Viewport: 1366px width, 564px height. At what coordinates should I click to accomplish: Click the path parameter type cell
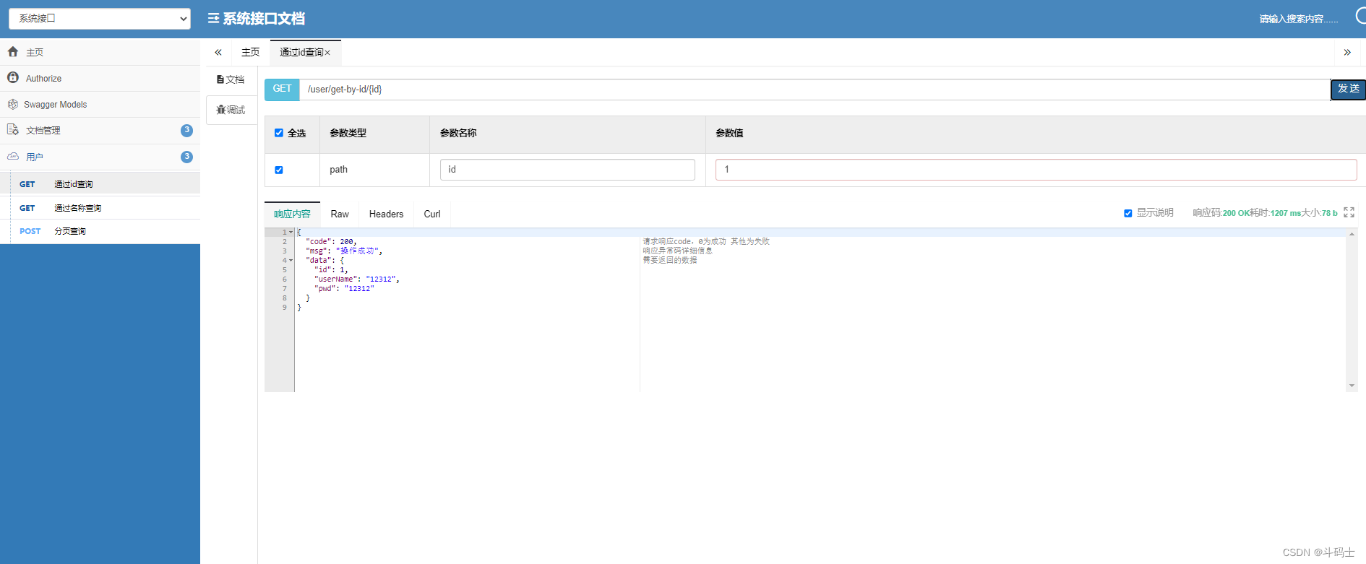pos(374,170)
